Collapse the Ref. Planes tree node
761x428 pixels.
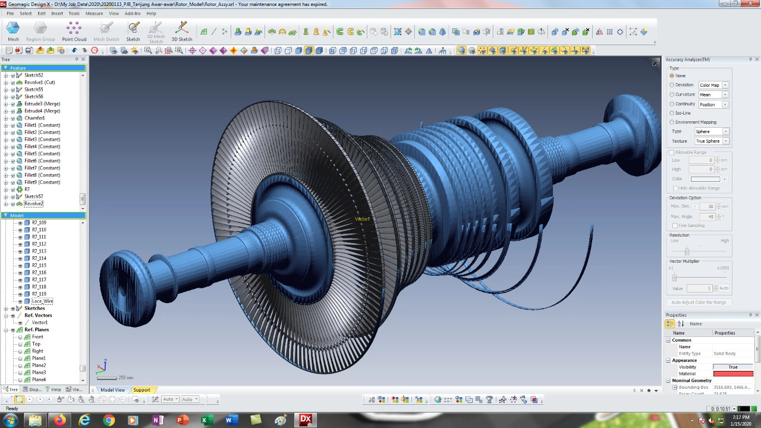pyautogui.click(x=6, y=330)
